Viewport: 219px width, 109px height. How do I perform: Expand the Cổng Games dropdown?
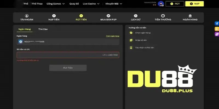point(56,4)
